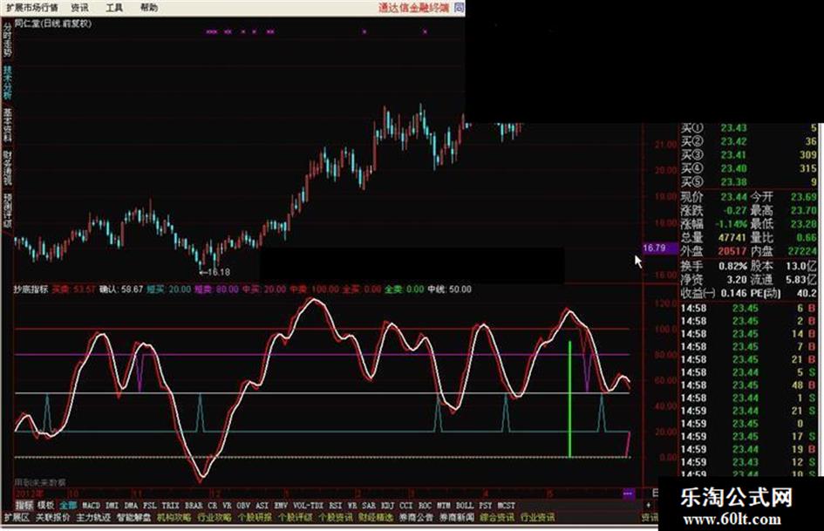Open the 关联报价 tab
Screen dimensions: 824x531
point(52,517)
